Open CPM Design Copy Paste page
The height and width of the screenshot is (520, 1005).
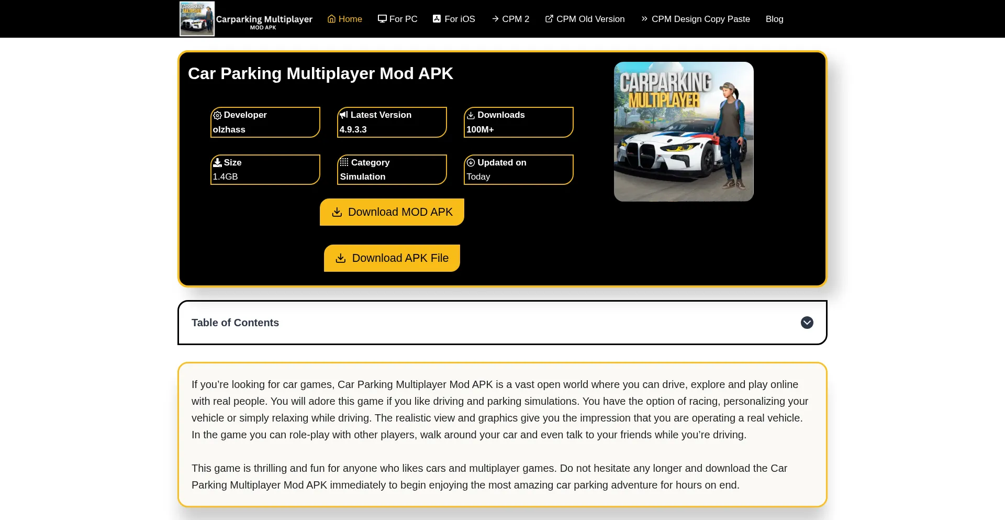click(x=695, y=19)
